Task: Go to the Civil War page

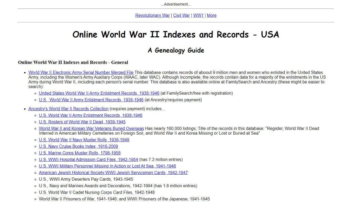Action: click(x=181, y=15)
